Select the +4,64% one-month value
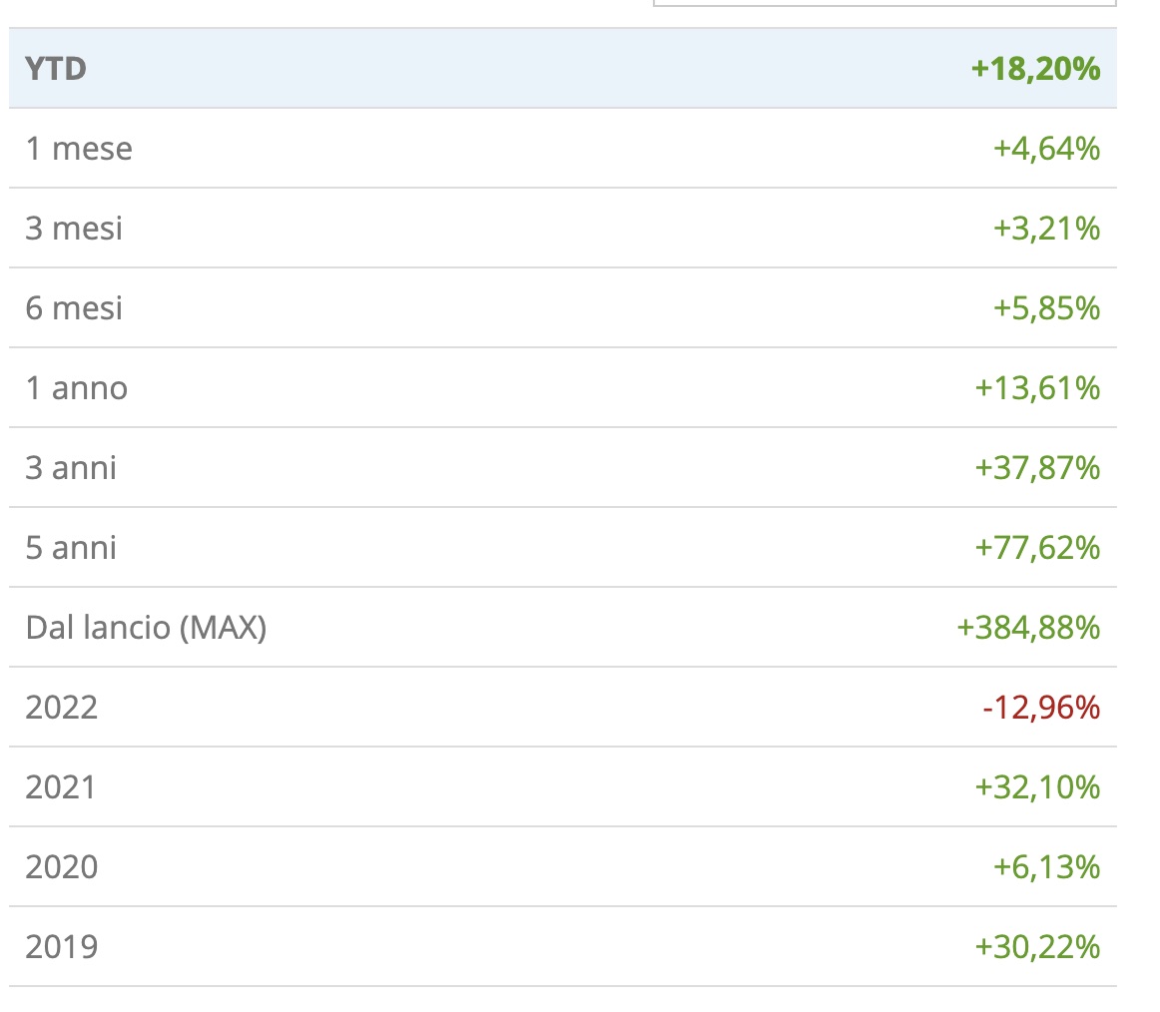Screen dimensions: 1160x1012 [x=1046, y=149]
